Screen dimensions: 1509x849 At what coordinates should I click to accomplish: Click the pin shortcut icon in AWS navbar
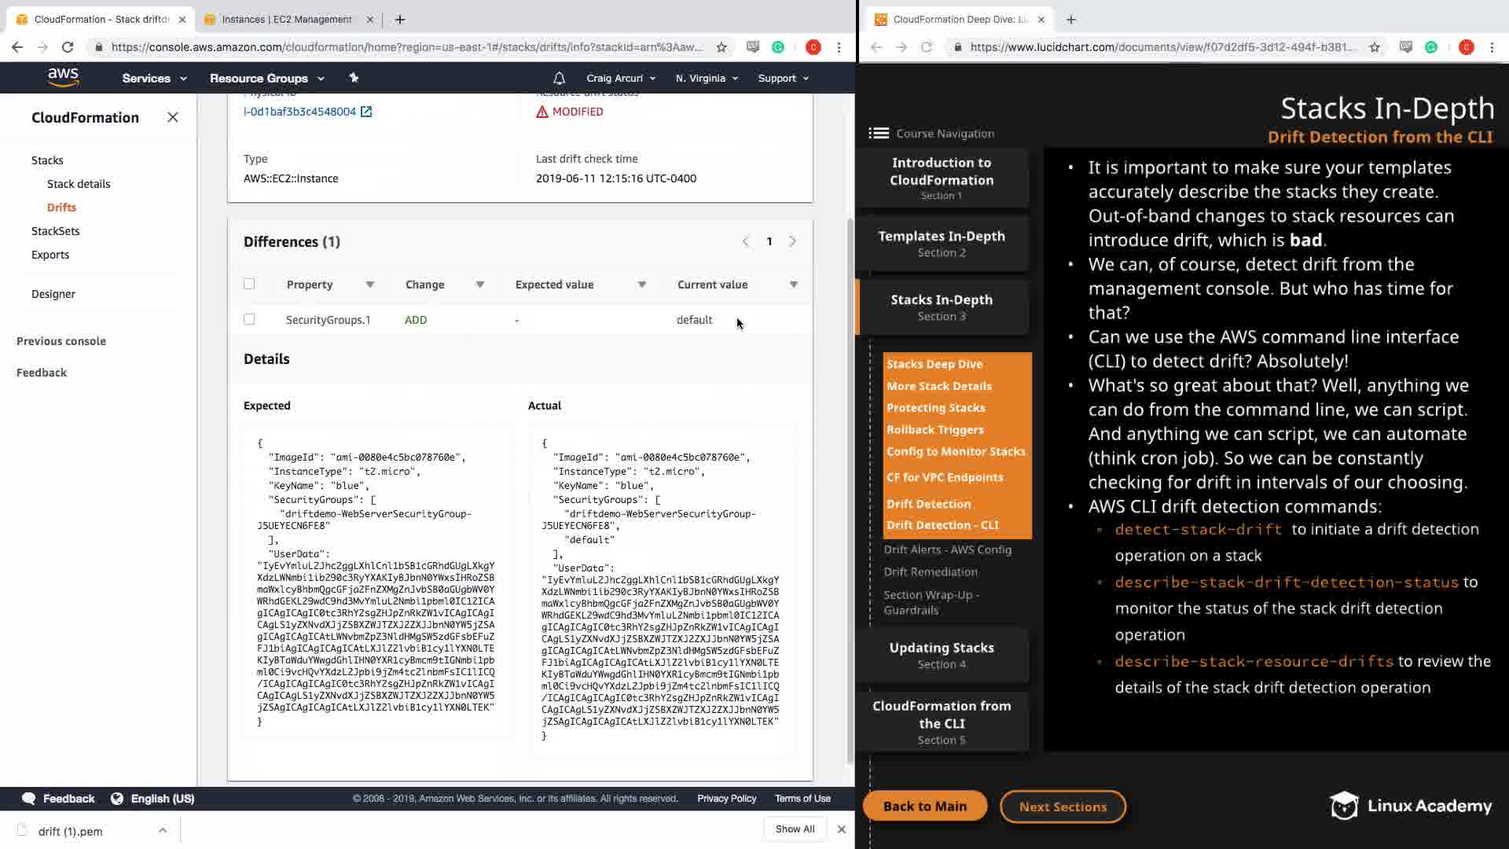point(354,78)
